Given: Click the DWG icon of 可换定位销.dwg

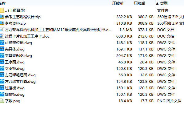Looking at the screenshot, I should point(2,43).
